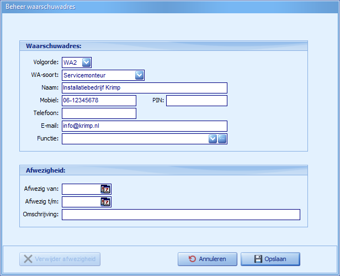Click the empty Telefoon field

point(99,113)
